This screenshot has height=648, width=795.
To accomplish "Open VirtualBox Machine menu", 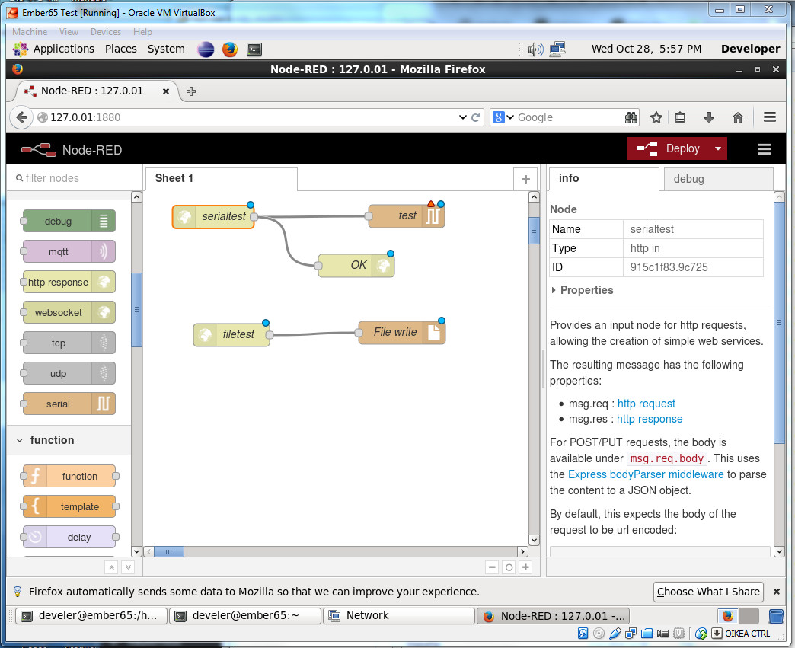I will click(x=30, y=31).
